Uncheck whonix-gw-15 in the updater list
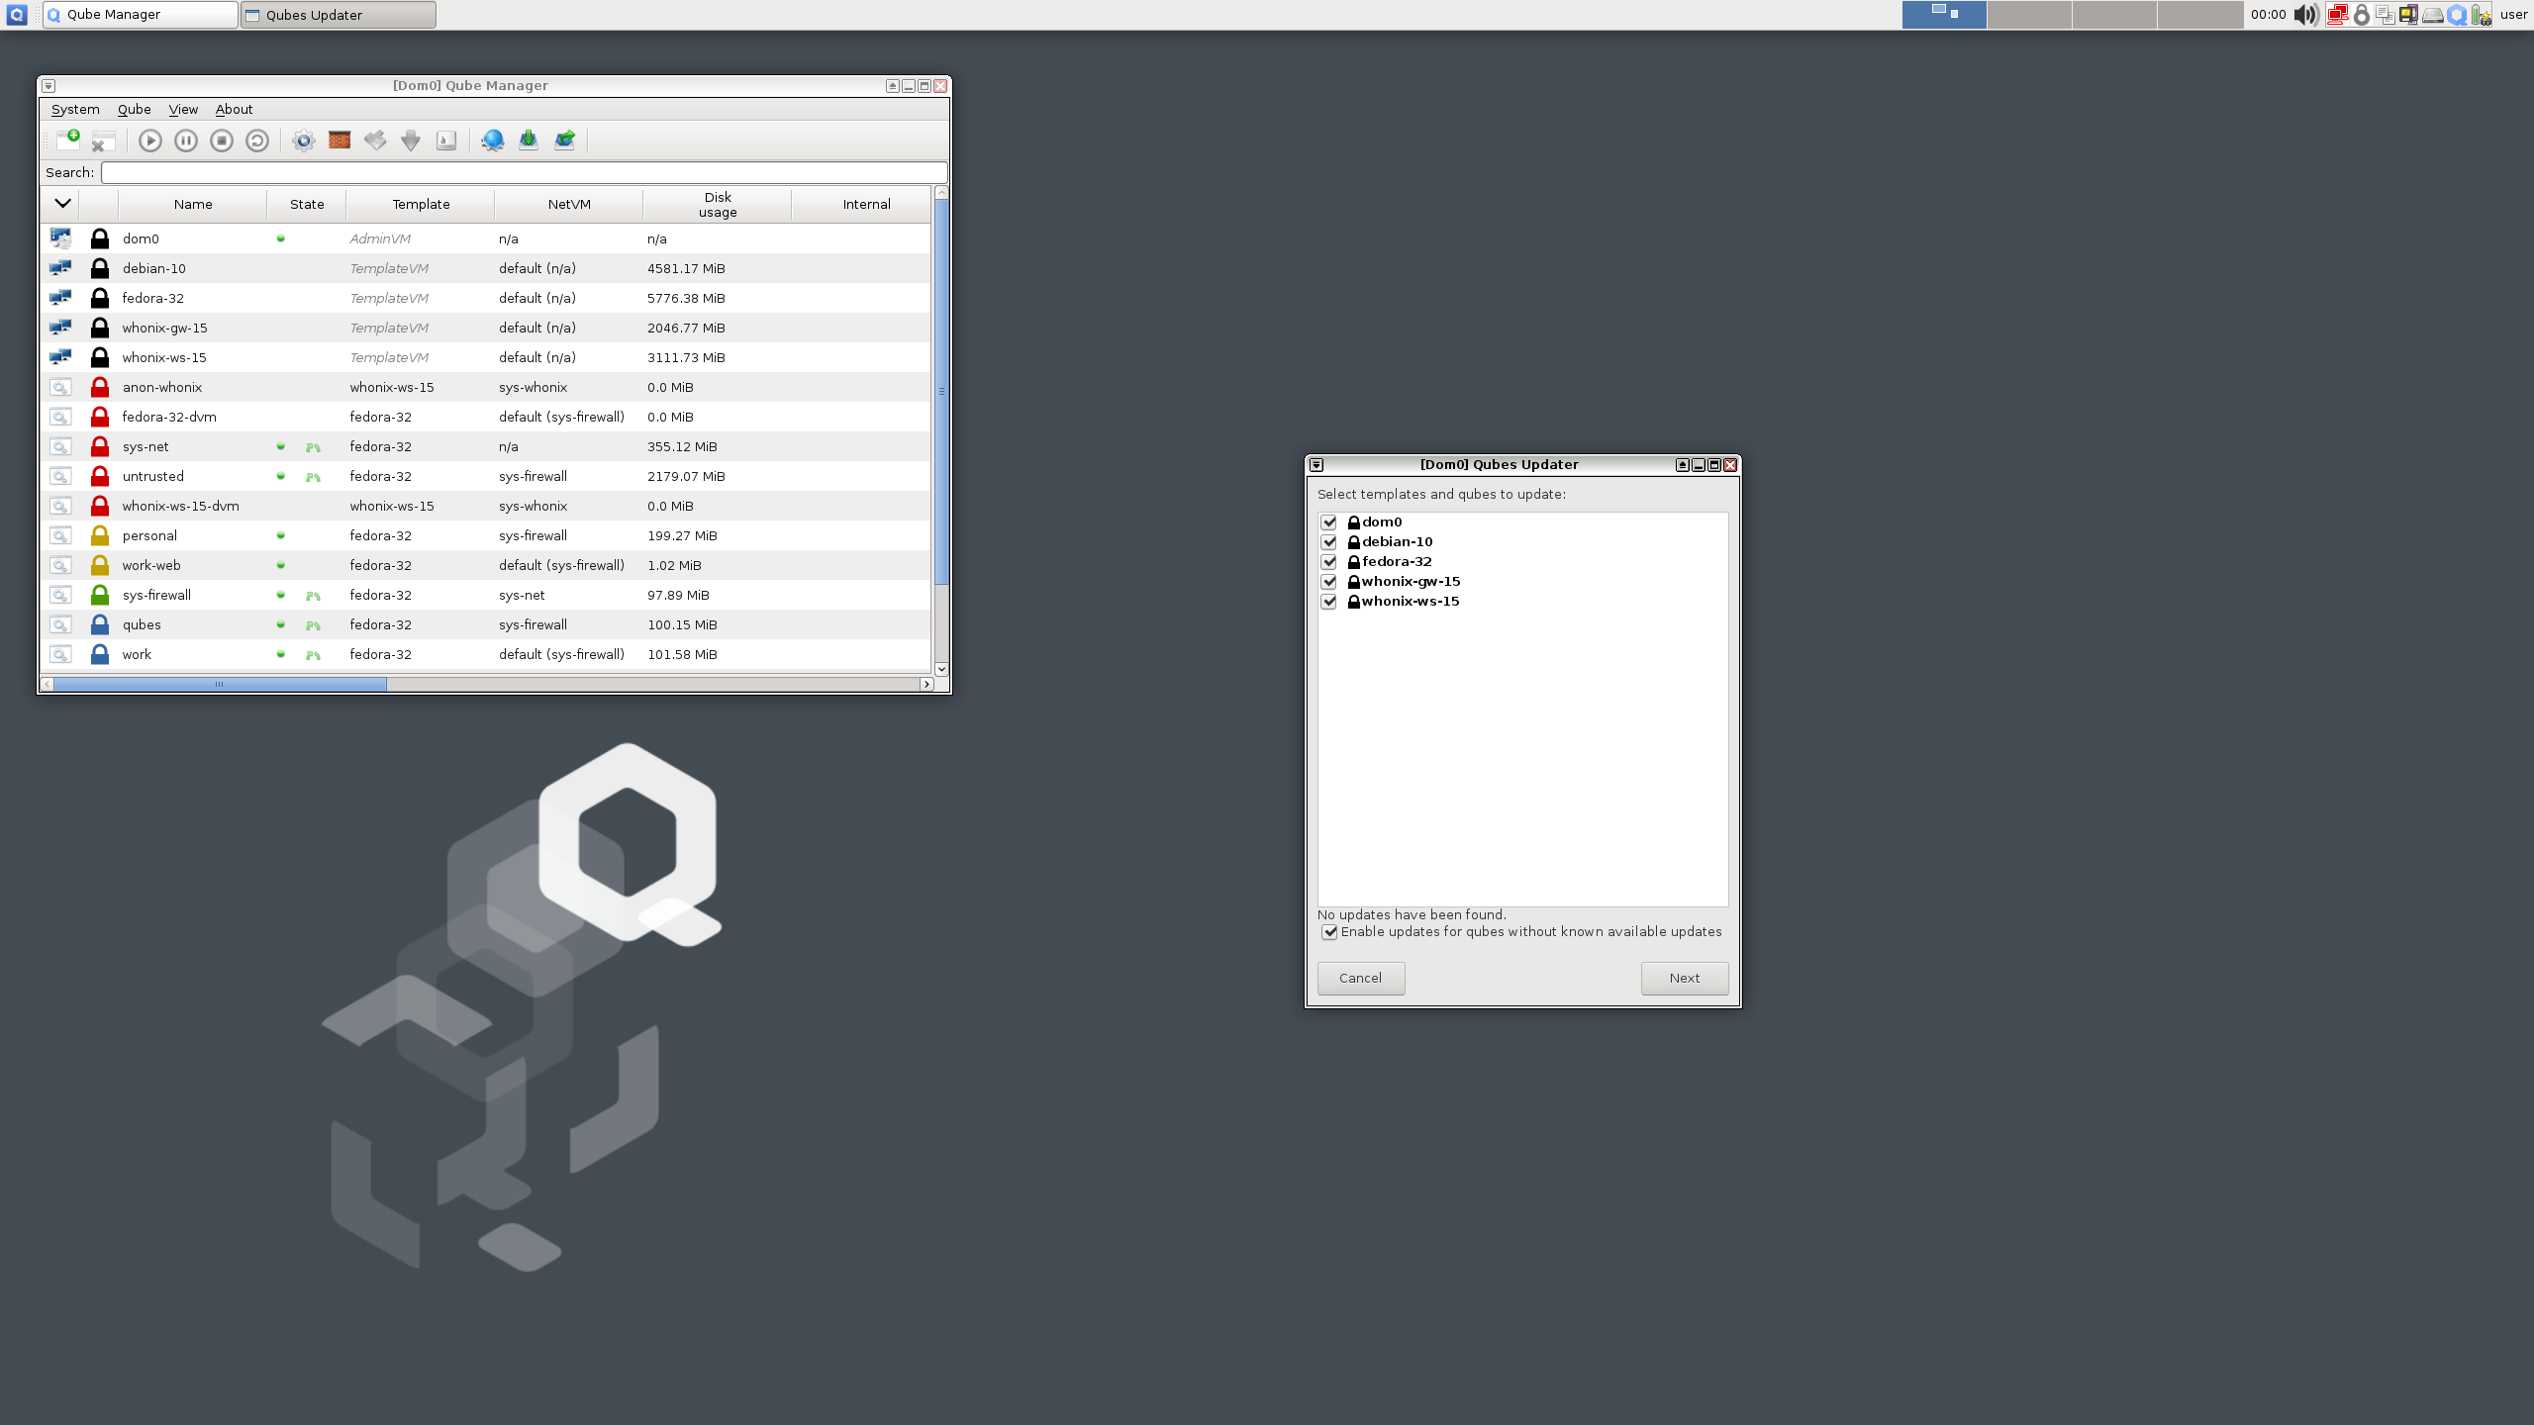This screenshot has height=1425, width=2534. (1329, 581)
